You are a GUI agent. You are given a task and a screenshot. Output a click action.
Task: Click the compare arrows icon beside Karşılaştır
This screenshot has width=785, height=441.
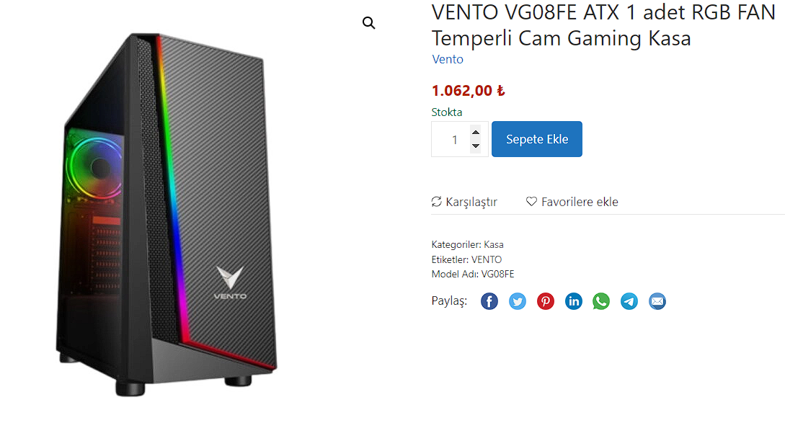click(437, 201)
